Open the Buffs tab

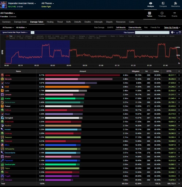tap(68, 22)
